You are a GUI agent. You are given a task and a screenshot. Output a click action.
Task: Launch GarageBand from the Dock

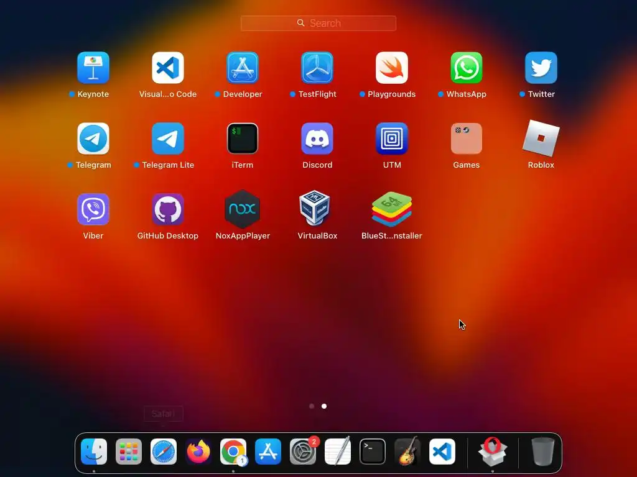point(407,452)
